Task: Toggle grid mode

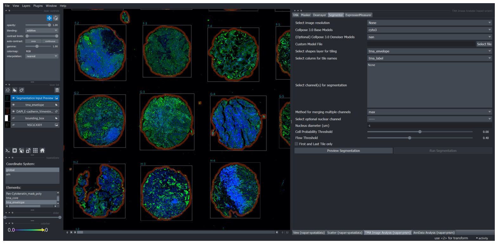Action: pos(36,151)
